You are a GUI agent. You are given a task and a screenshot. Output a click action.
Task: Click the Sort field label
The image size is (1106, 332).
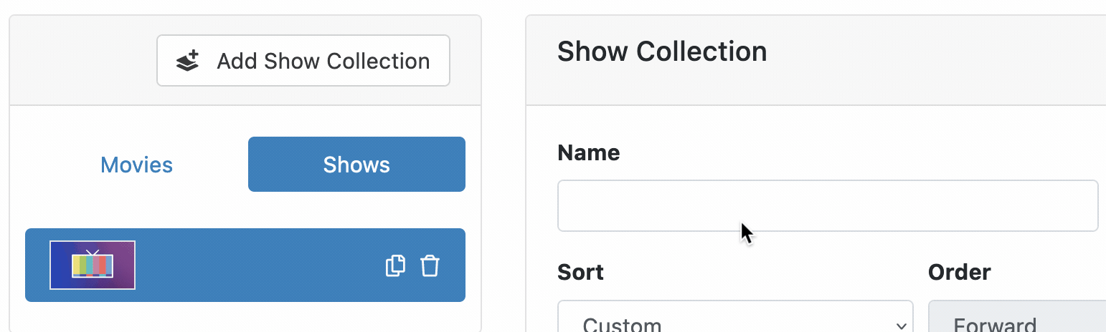point(580,272)
